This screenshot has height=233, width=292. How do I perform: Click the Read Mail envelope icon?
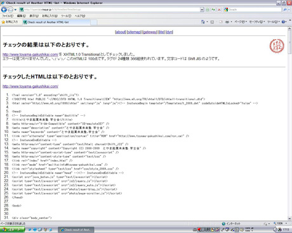(221, 22)
